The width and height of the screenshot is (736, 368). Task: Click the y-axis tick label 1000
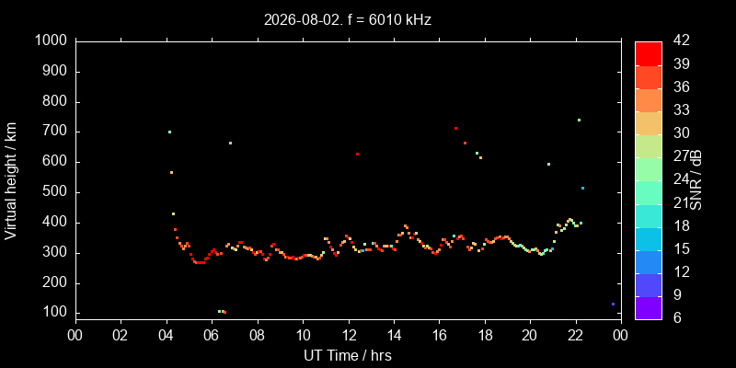coord(52,41)
